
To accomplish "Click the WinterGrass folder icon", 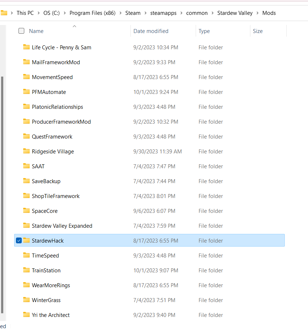I will (x=26, y=300).
